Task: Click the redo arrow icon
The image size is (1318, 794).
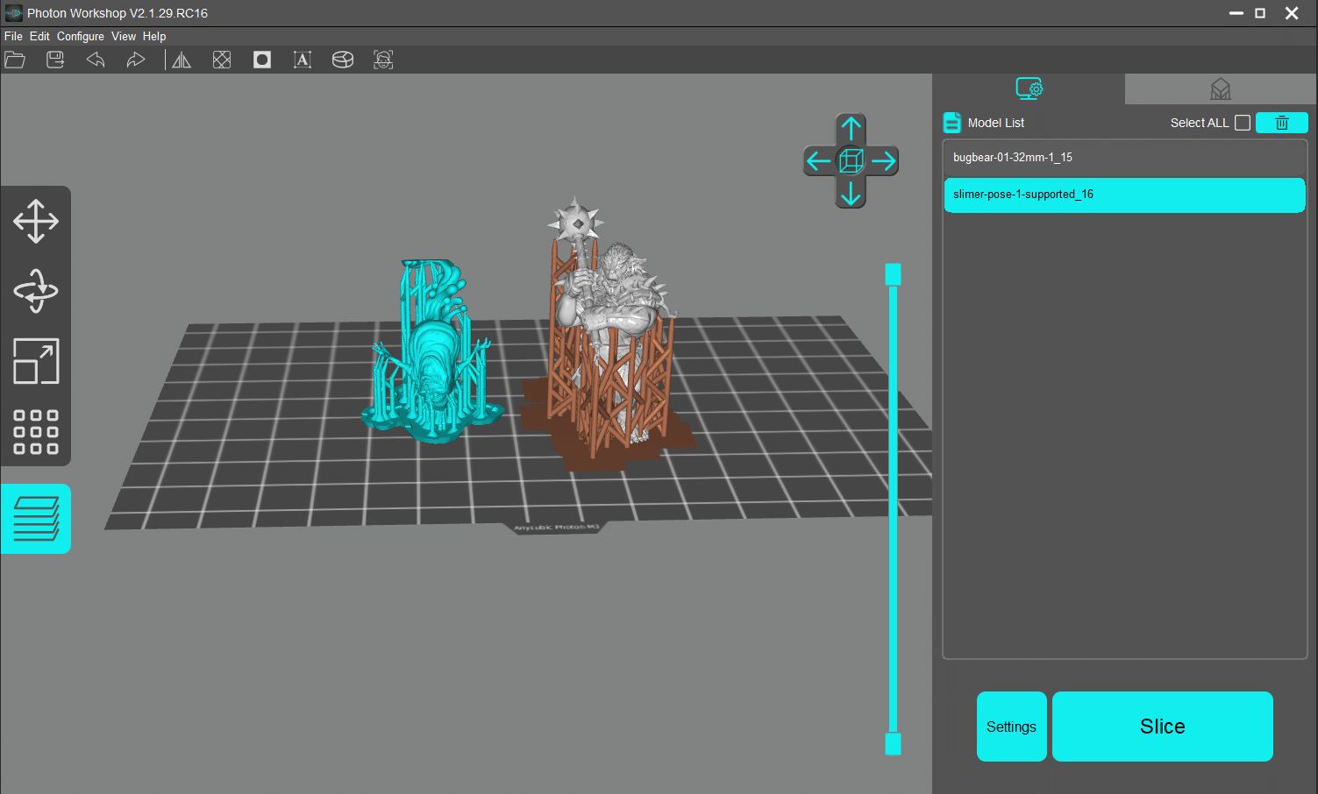Action: (135, 60)
